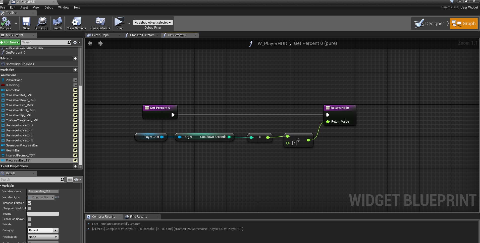Click the Search binoculars toolbar icon
The image size is (480, 243).
click(57, 22)
